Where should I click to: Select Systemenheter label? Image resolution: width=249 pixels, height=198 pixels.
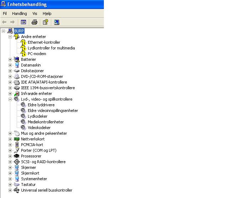34,179
